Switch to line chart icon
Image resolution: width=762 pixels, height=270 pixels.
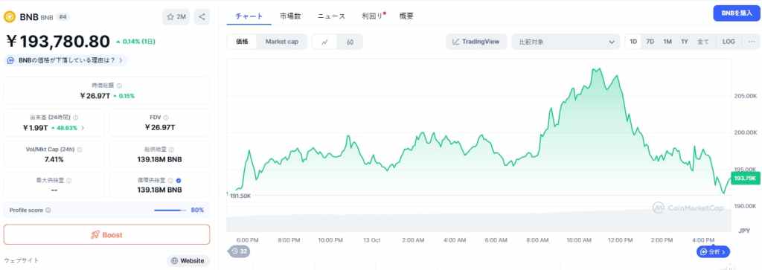(x=324, y=42)
